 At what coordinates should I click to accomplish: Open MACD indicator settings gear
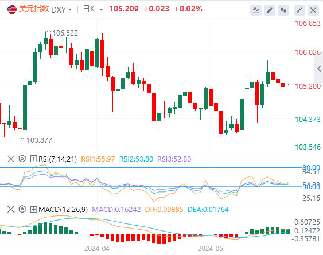(x=22, y=209)
